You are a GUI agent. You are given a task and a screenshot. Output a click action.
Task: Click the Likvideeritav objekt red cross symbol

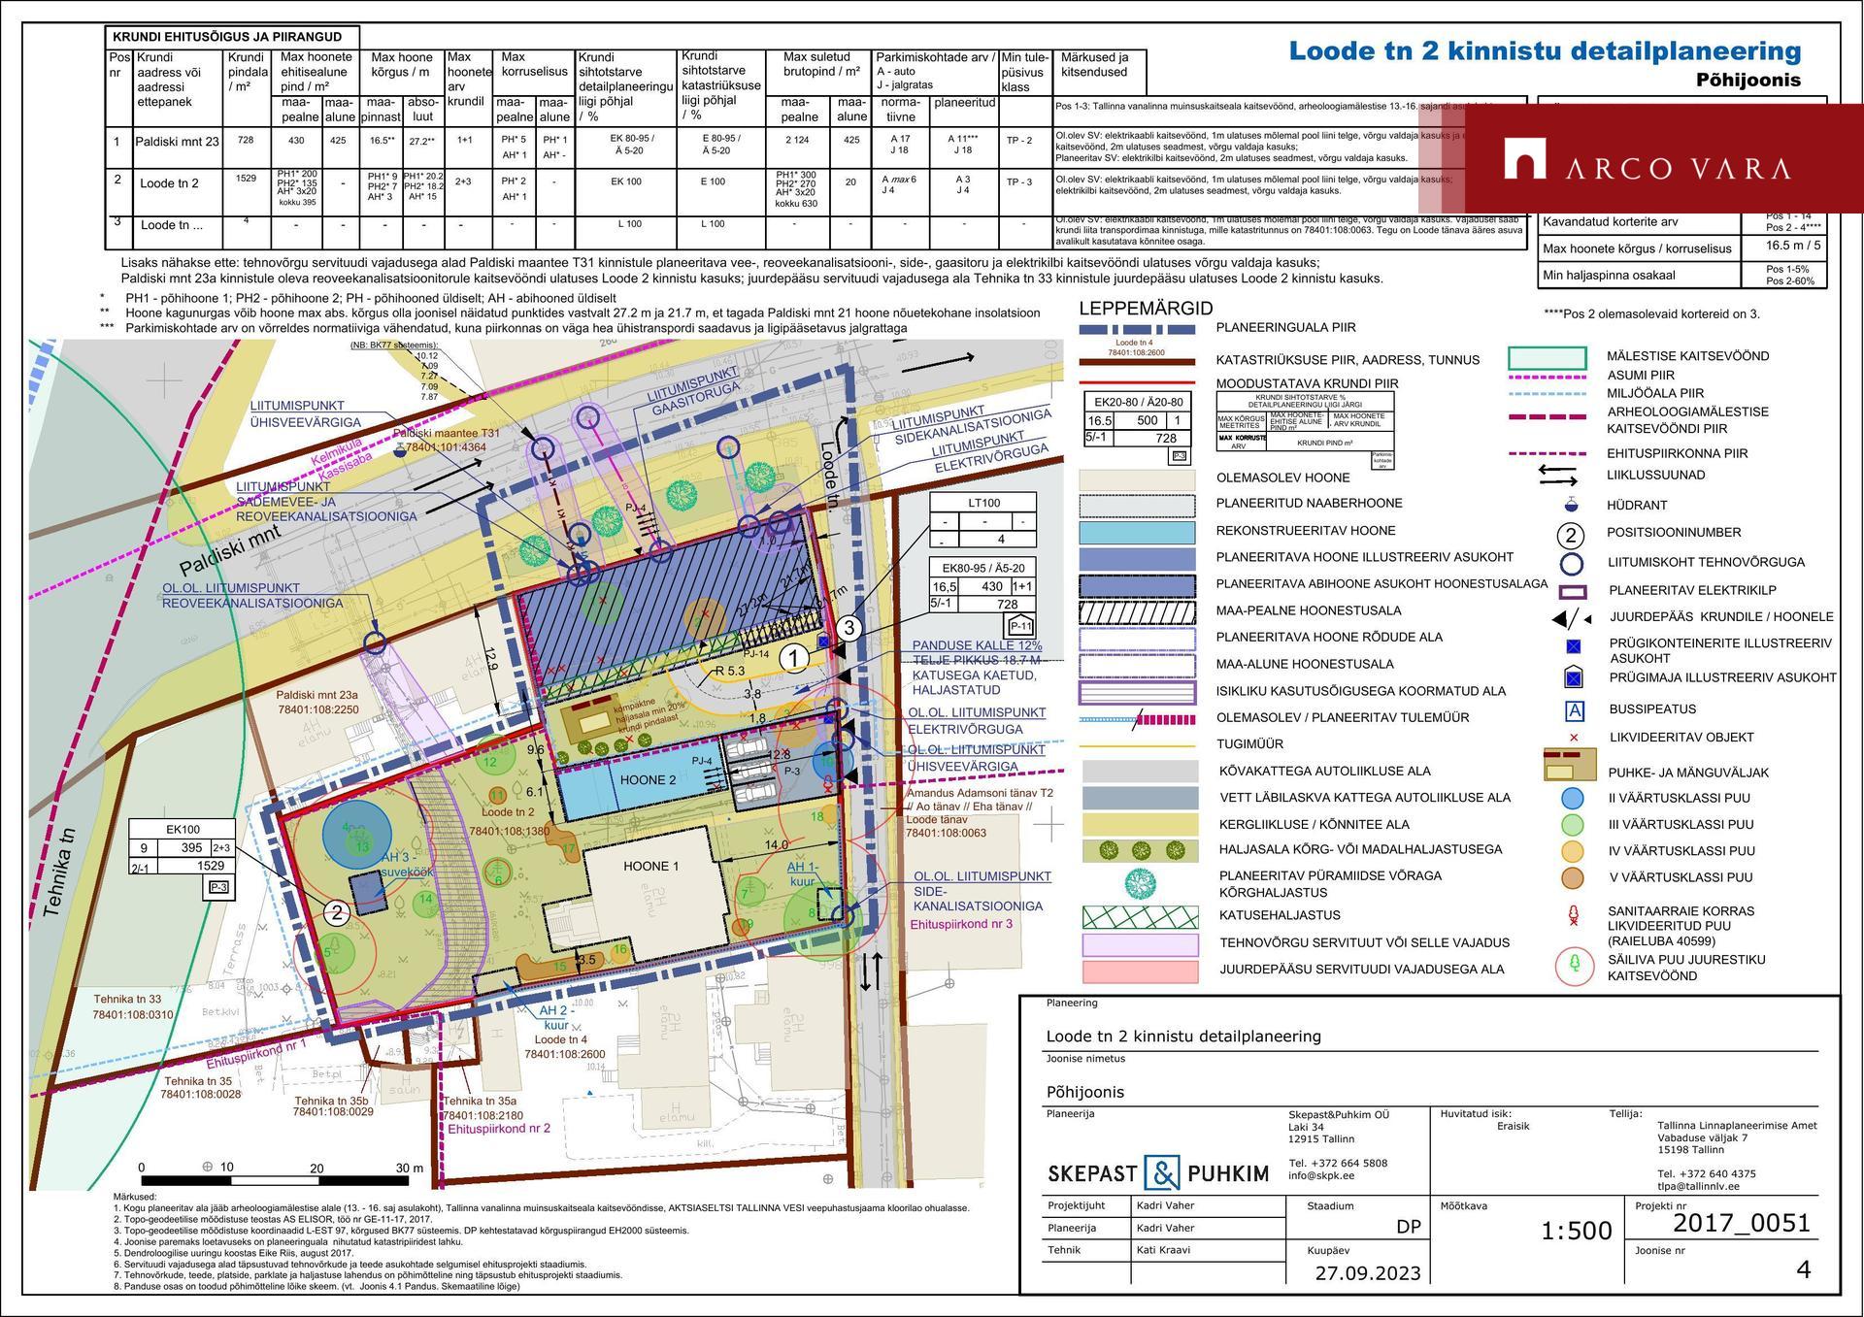coord(1574,738)
